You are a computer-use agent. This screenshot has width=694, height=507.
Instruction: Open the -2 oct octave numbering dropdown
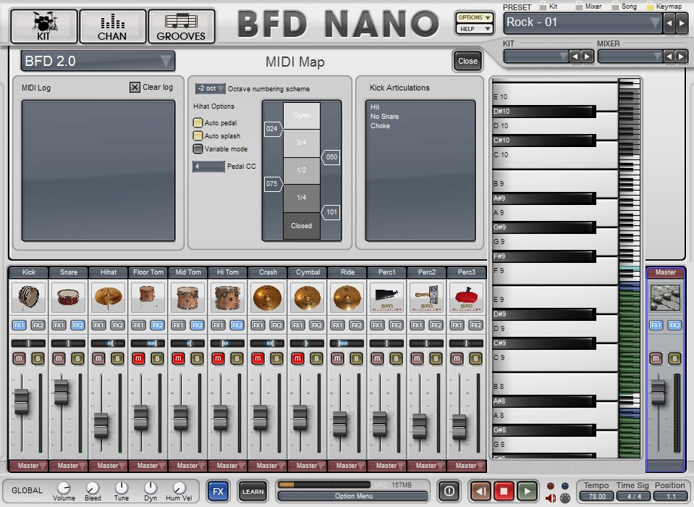point(211,88)
